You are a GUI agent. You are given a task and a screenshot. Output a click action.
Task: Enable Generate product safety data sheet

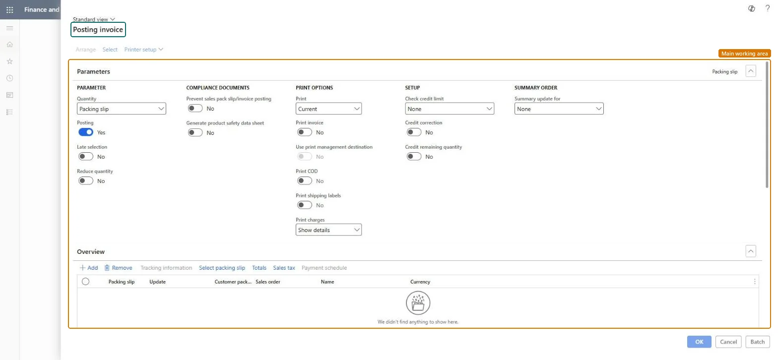point(195,132)
